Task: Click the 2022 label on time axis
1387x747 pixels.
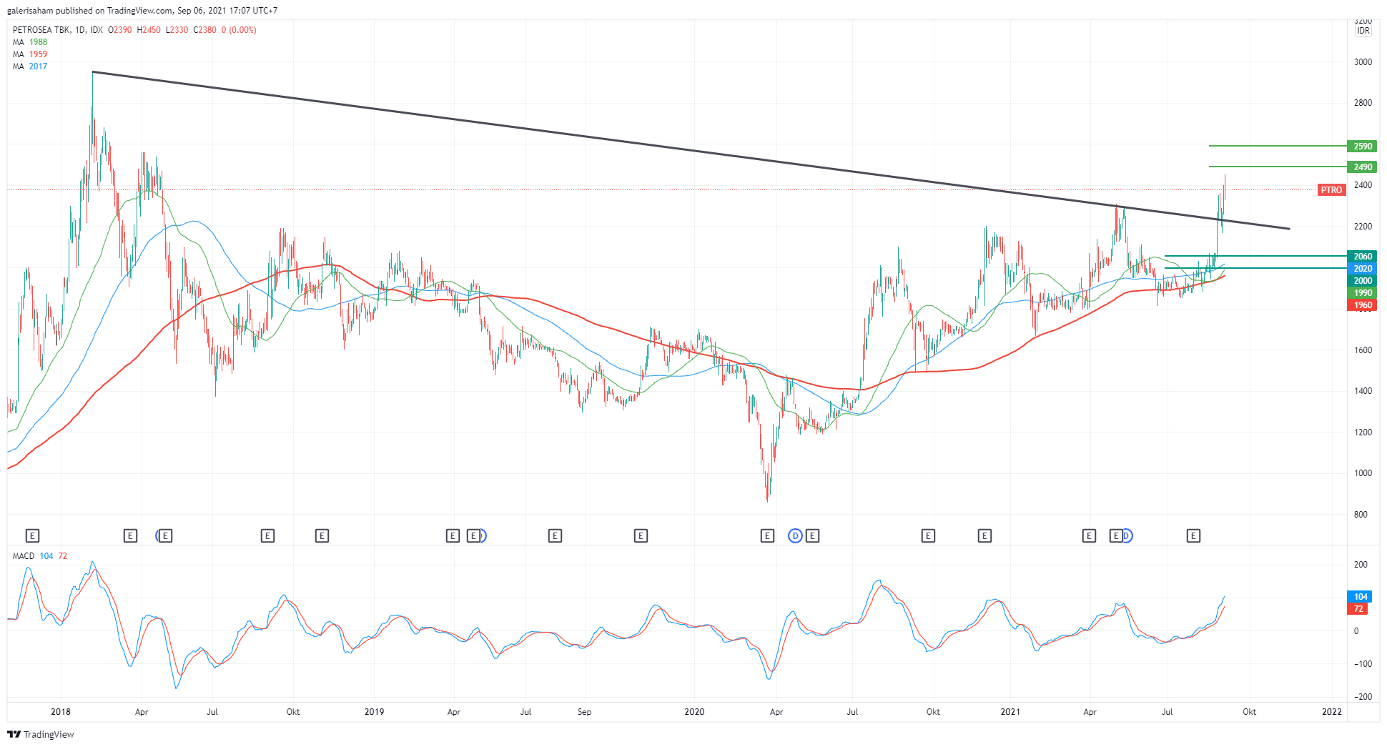Action: tap(1332, 711)
